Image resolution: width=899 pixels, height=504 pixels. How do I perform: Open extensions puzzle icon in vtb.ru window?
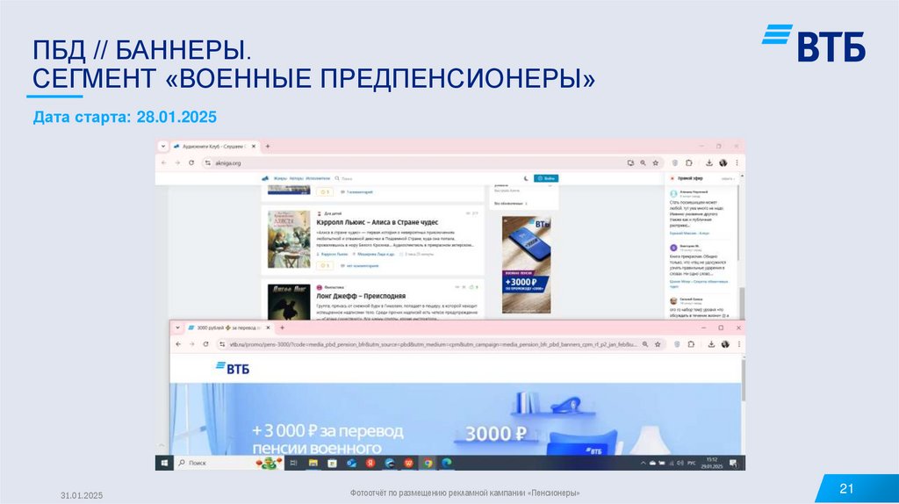click(x=691, y=344)
